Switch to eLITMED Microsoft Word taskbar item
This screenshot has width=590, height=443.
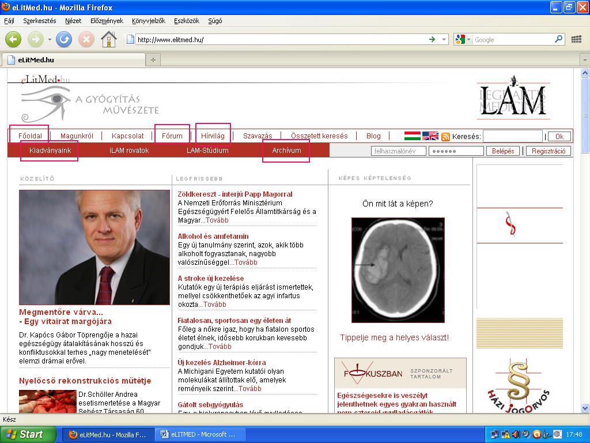pyautogui.click(x=201, y=434)
